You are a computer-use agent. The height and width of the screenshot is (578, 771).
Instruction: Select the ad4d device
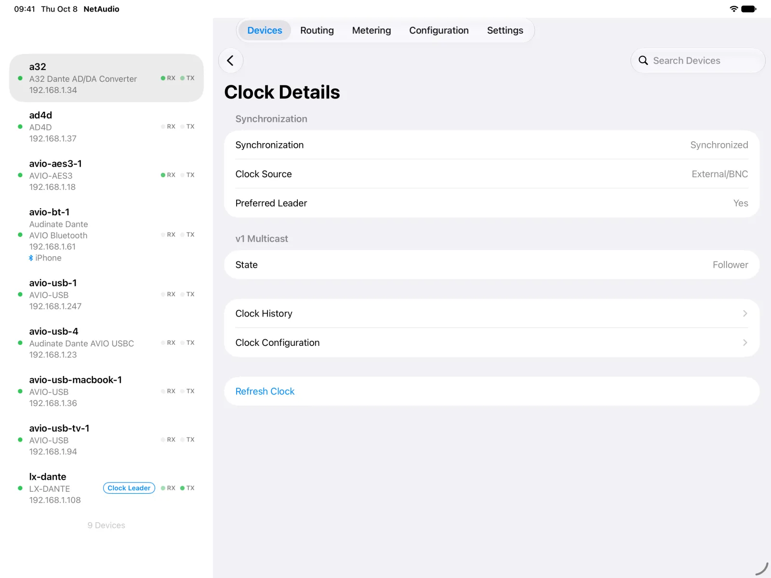pyautogui.click(x=106, y=127)
